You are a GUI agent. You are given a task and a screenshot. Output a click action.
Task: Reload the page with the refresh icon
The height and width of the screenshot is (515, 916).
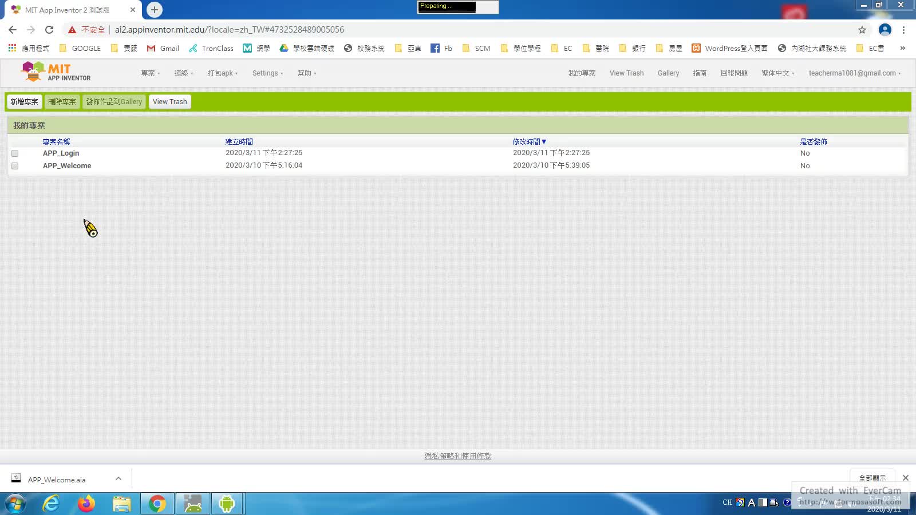49,30
